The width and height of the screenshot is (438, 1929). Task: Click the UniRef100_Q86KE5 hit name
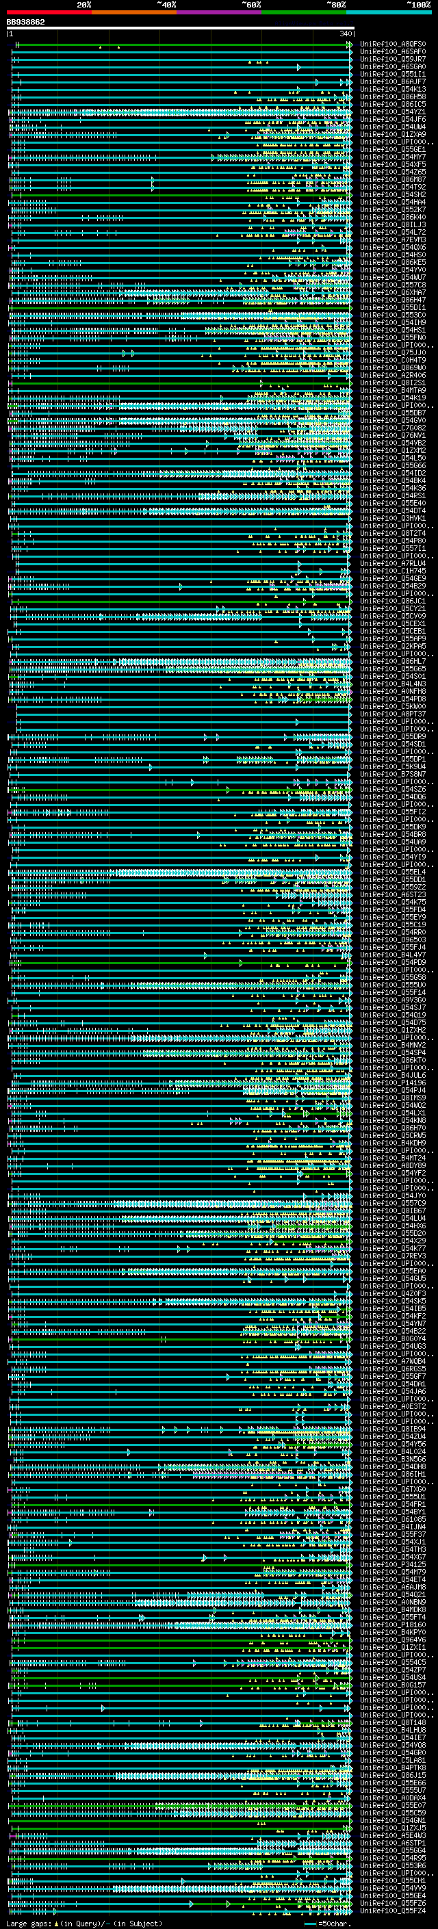(x=393, y=262)
